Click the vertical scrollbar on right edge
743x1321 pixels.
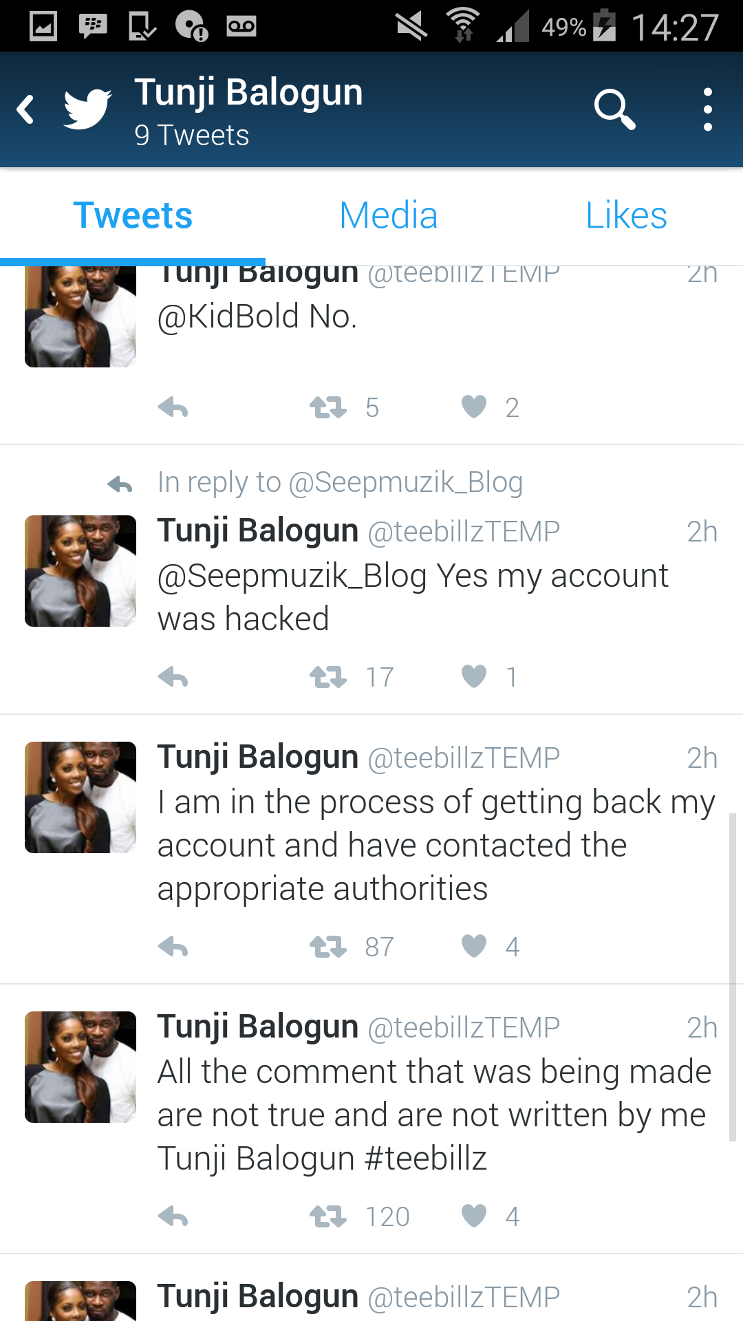pos(733,977)
